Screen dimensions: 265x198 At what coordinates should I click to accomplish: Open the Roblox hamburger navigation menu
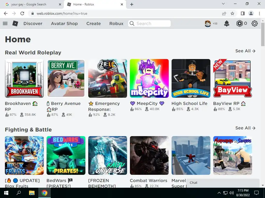(x=5, y=23)
